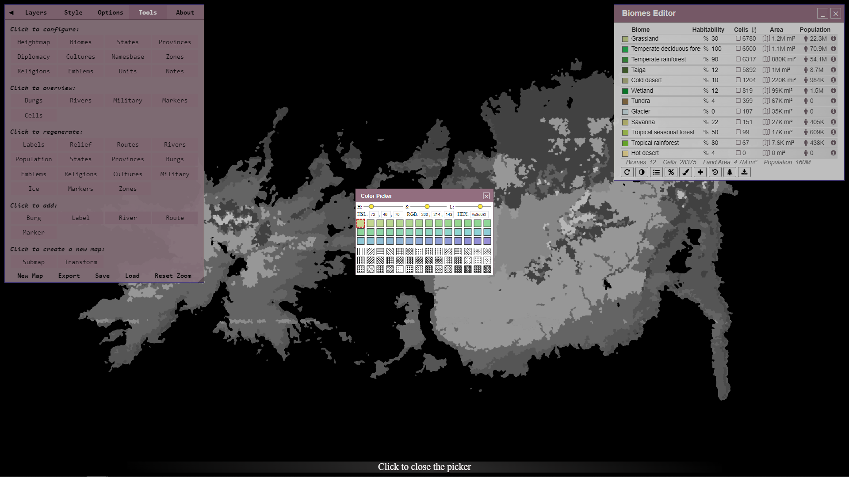Switch to the Layers tab
849x477 pixels.
[36, 12]
